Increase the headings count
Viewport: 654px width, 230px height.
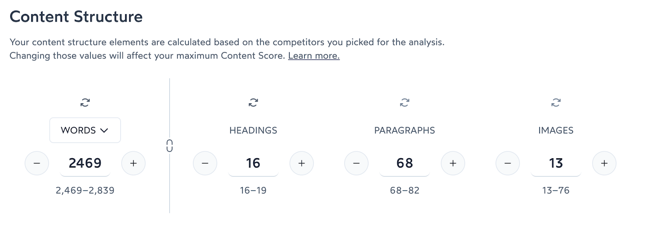click(x=302, y=163)
